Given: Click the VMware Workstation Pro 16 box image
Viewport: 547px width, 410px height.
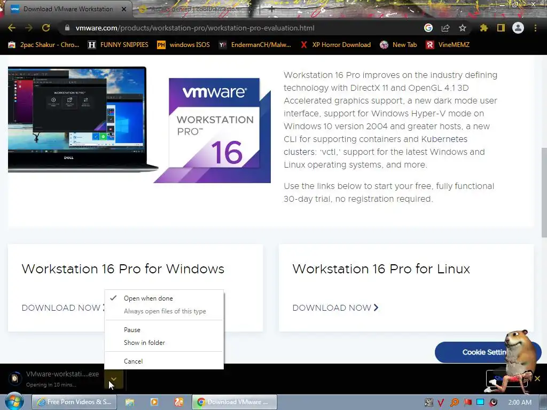Looking at the screenshot, I should 213,130.
